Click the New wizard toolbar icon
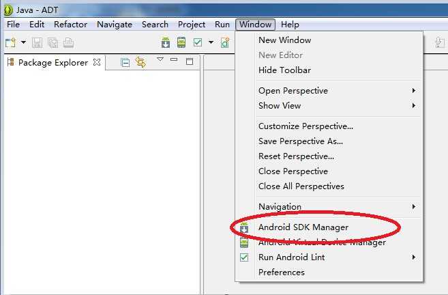This screenshot has height=295, width=448. click(11, 43)
